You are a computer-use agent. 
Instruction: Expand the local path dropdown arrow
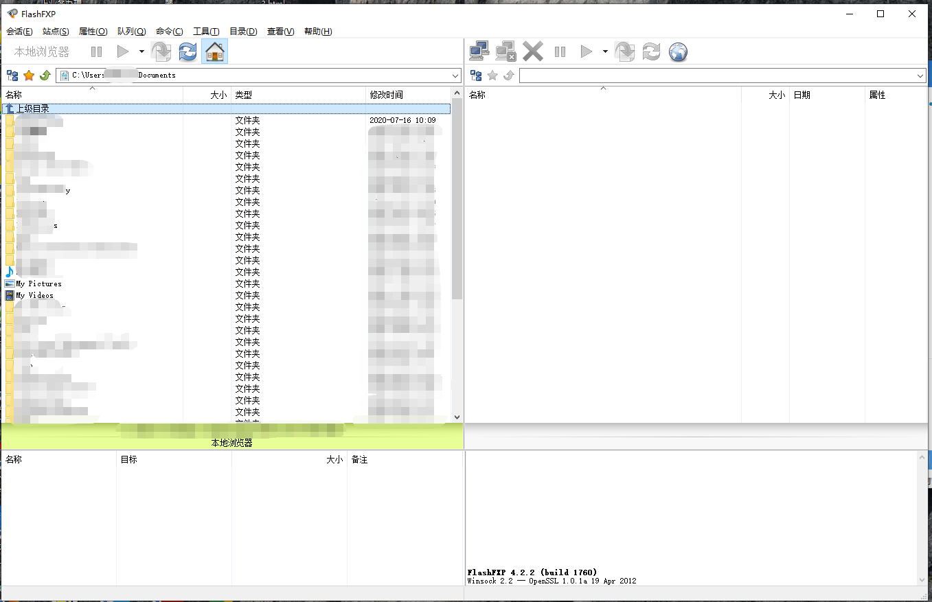[x=456, y=76]
